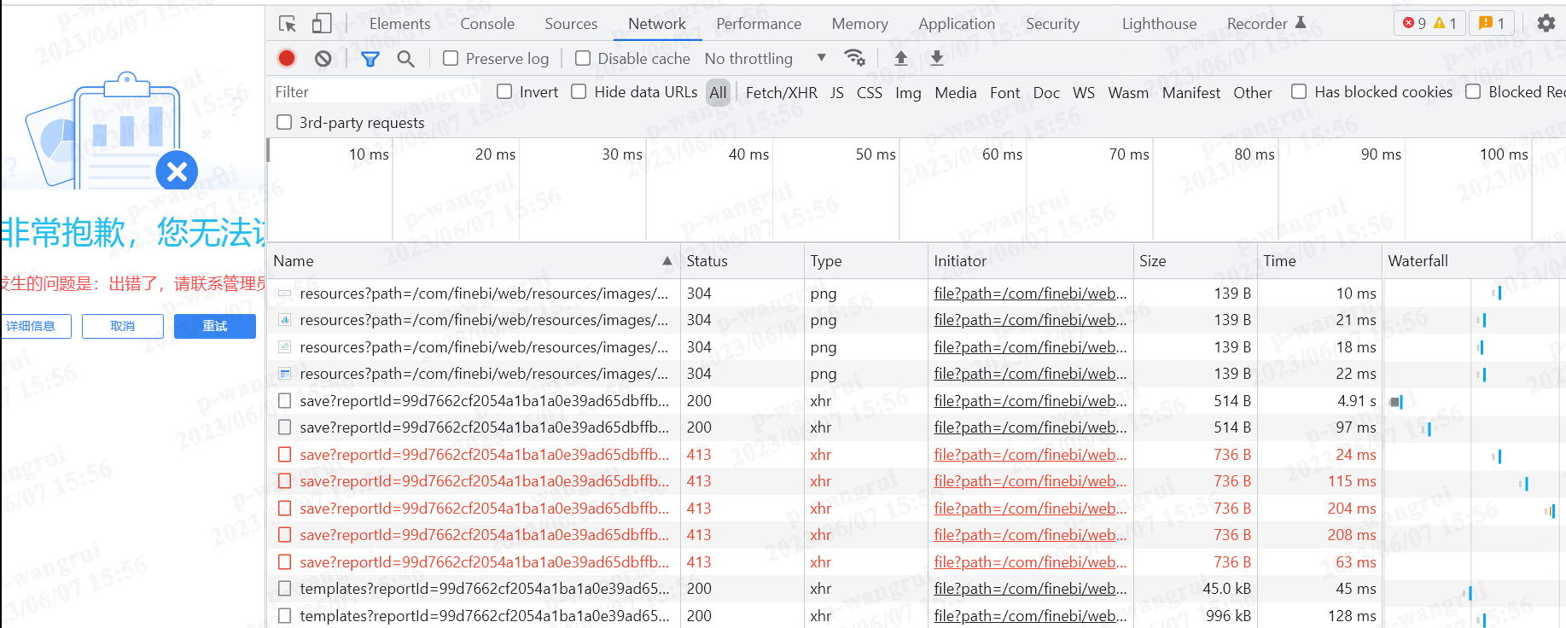Enable the Preserve log checkbox

pos(451,58)
